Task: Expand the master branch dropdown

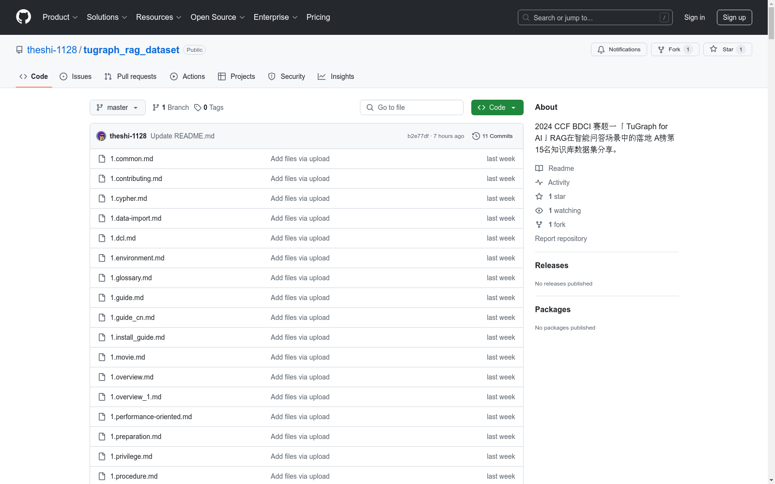Action: [117, 107]
